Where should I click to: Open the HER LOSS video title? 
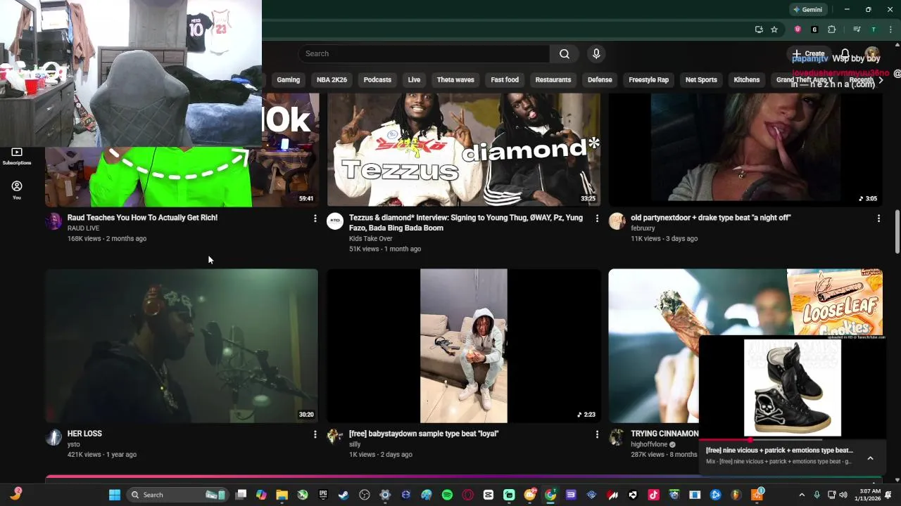84,434
